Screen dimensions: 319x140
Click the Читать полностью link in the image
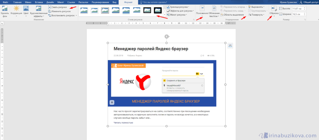[x=123, y=123]
